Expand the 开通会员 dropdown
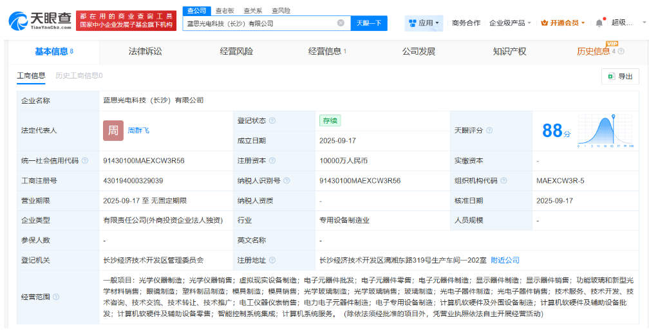This screenshot has height=336, width=649. coord(563,23)
